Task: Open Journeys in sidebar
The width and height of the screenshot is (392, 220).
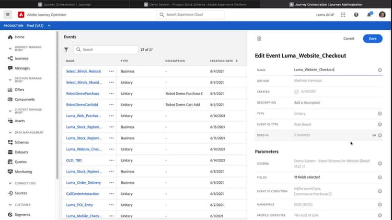Action: [18, 58]
